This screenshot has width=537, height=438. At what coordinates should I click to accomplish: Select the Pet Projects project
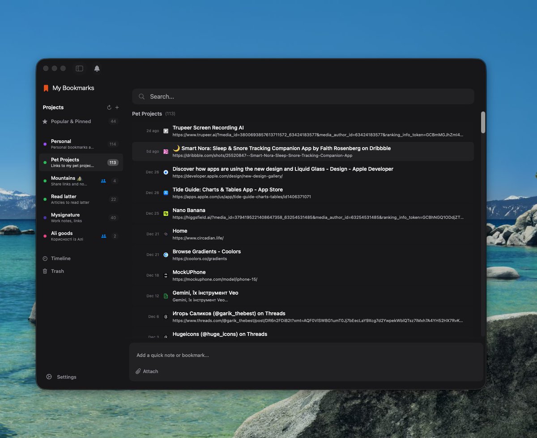click(81, 162)
